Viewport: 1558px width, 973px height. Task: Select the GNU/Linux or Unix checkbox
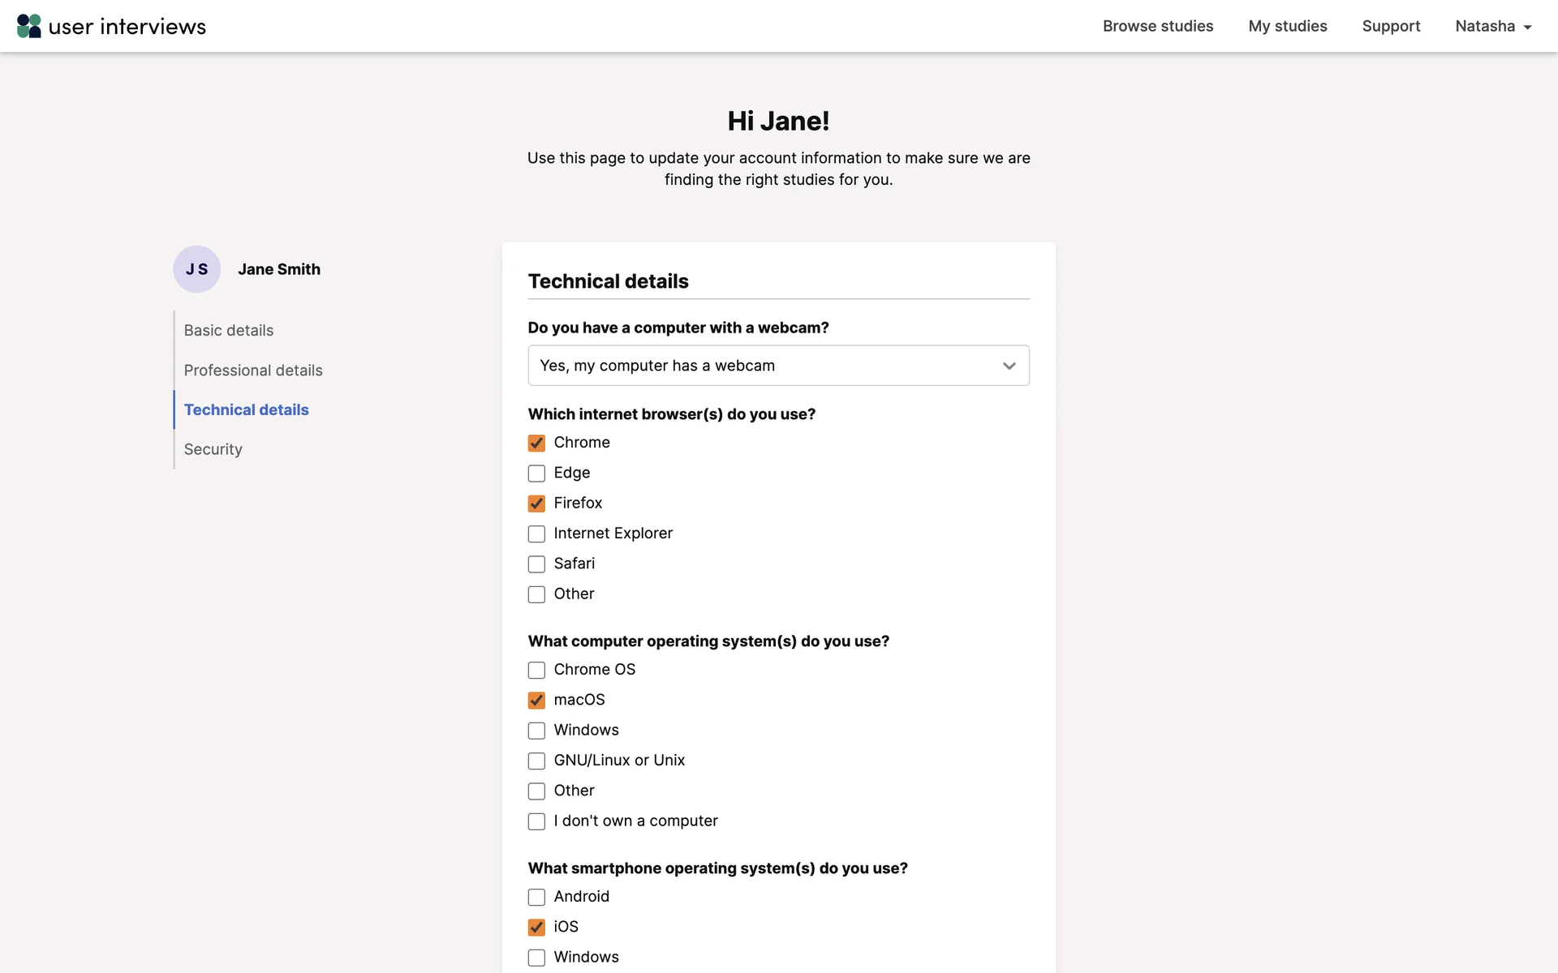[536, 761]
